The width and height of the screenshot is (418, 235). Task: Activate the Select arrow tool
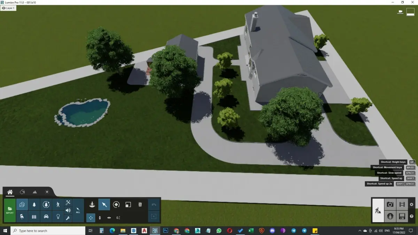104,204
